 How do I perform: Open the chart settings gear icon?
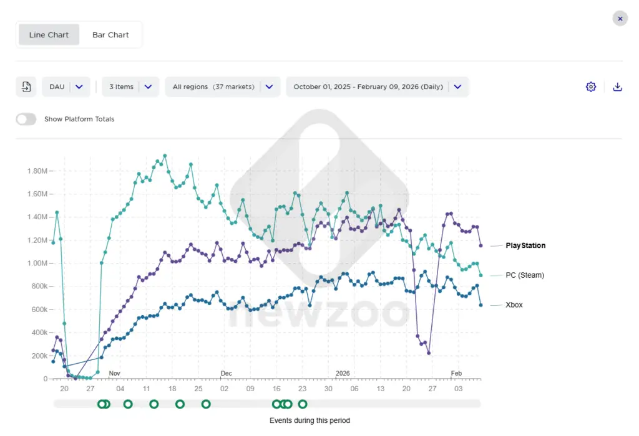click(x=591, y=87)
